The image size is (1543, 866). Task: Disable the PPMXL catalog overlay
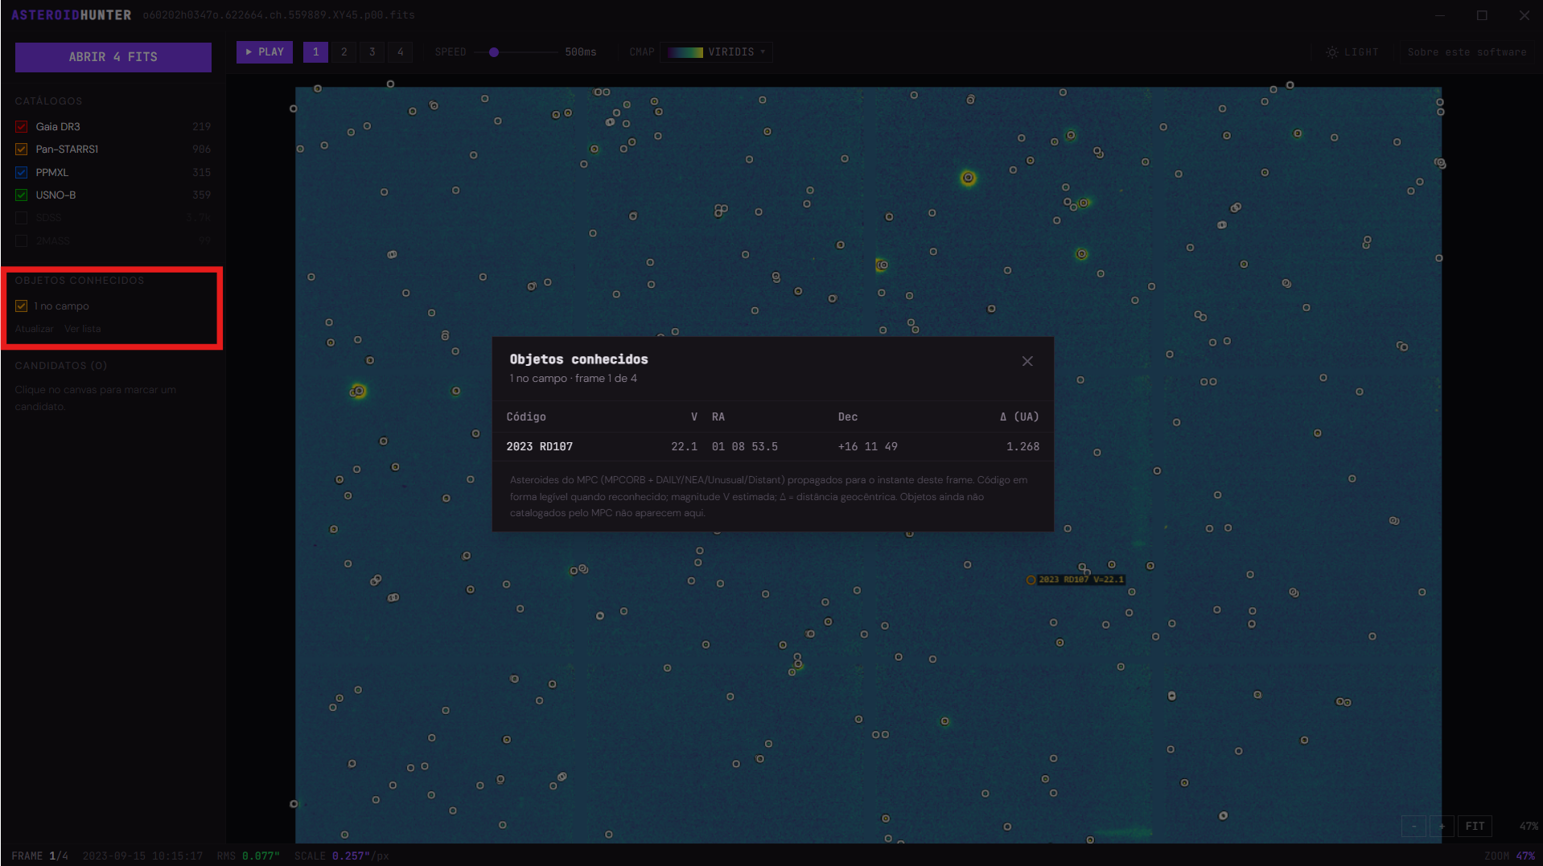tap(22, 173)
